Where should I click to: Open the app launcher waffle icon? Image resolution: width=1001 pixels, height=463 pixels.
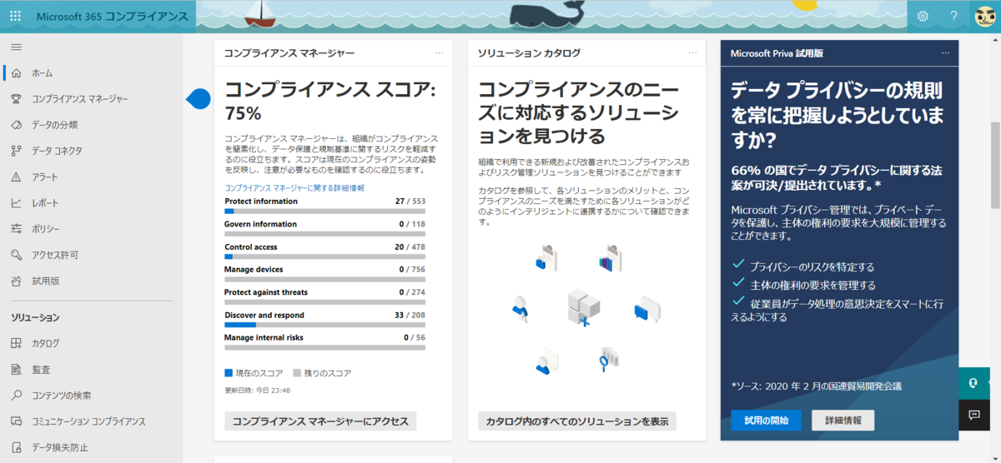(x=16, y=17)
